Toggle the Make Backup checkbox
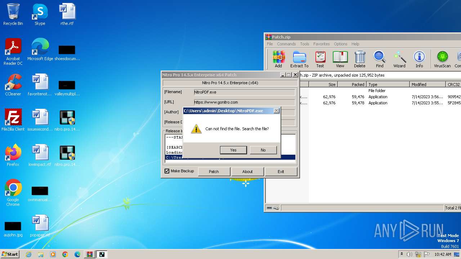461x259 pixels. (x=167, y=171)
